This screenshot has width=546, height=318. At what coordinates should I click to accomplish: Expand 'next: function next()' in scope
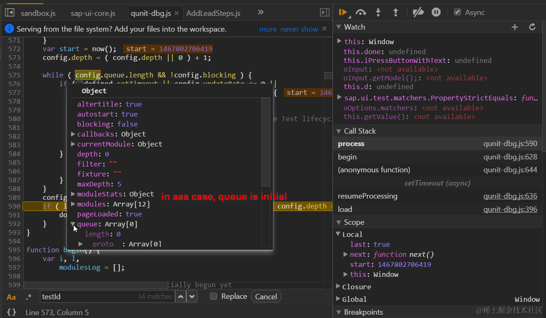pos(345,254)
